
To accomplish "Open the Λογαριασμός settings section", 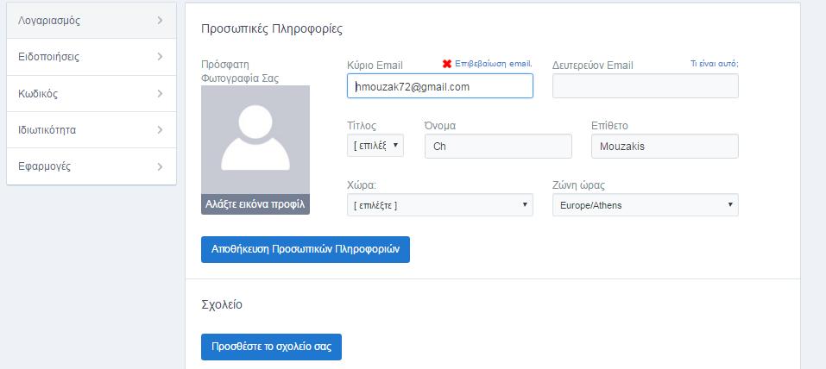I will [x=91, y=21].
